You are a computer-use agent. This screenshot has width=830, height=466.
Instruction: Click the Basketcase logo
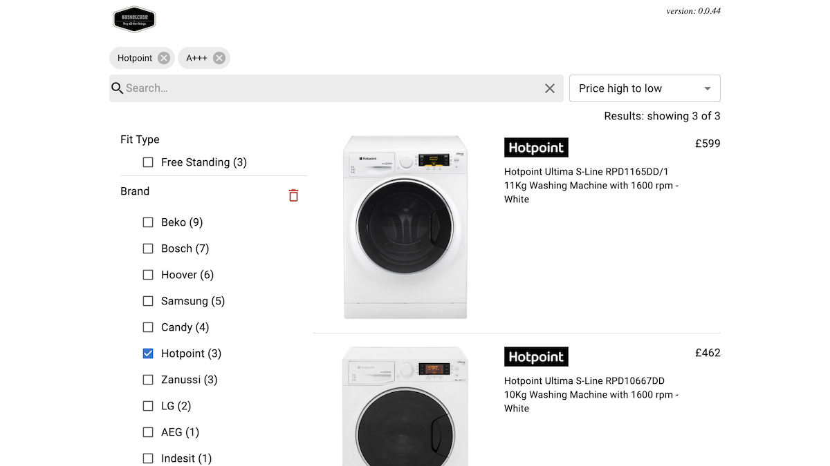134,19
